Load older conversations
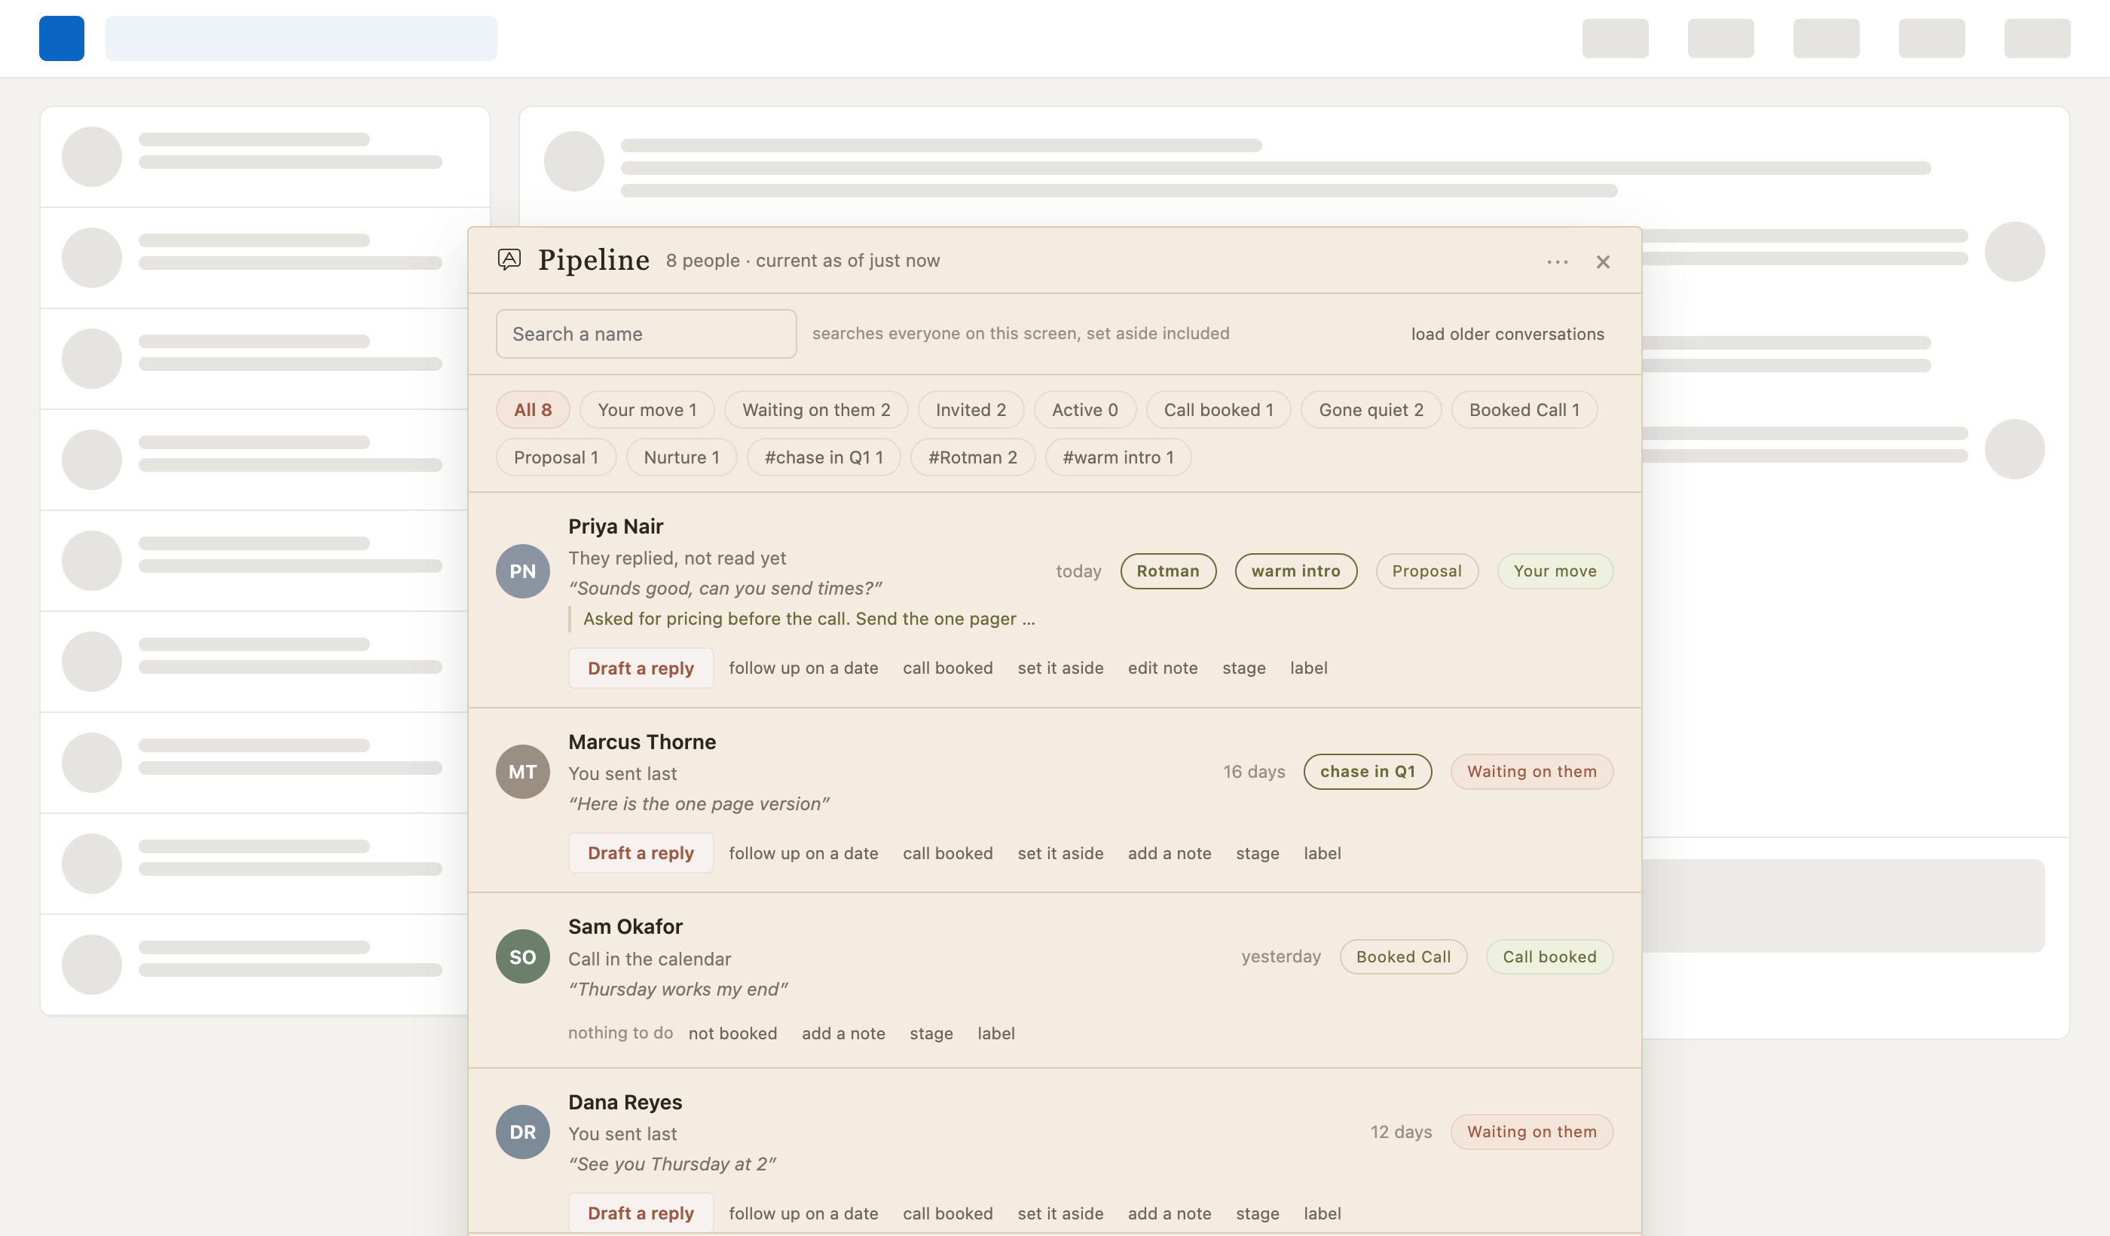The image size is (2110, 1236). (1507, 334)
